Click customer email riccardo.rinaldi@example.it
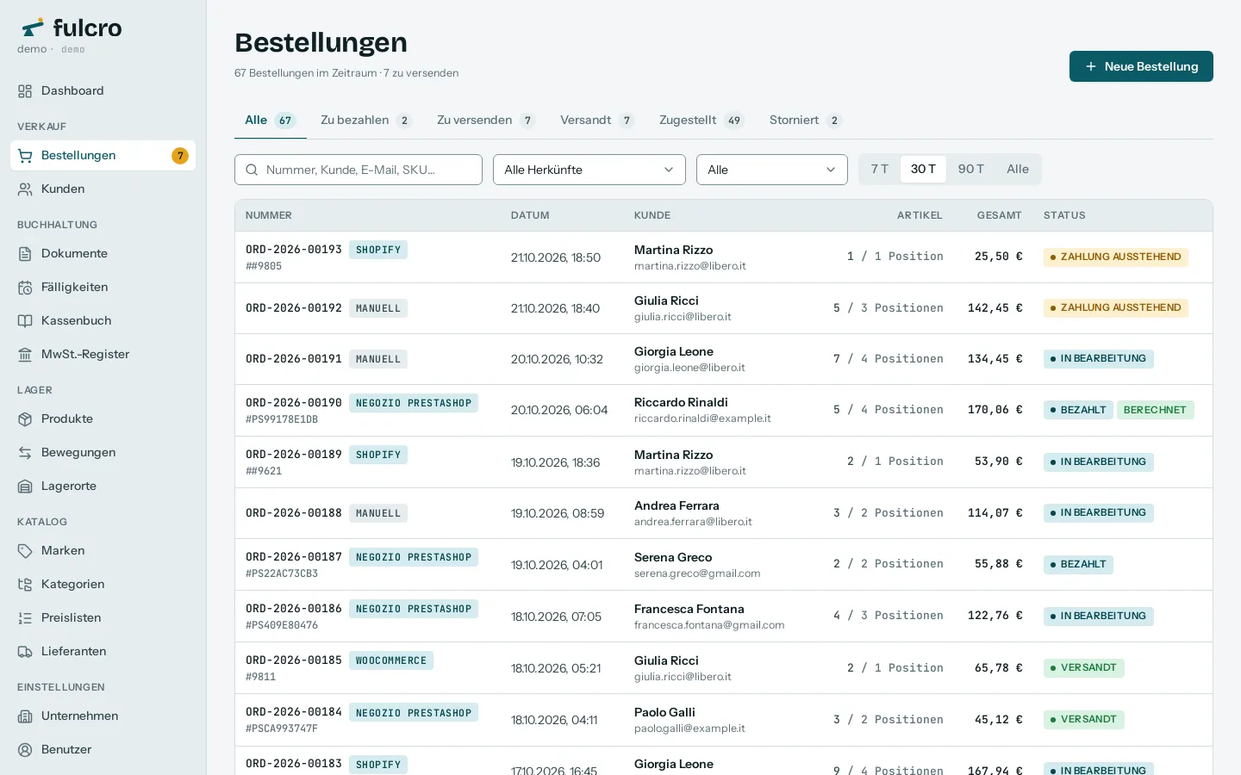Viewport: 1241px width, 775px height. coord(702,418)
